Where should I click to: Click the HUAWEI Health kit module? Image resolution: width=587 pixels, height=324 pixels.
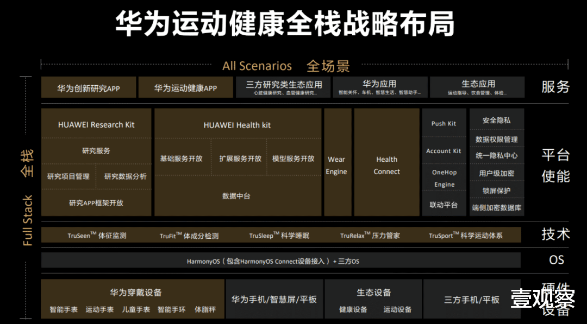point(238,124)
